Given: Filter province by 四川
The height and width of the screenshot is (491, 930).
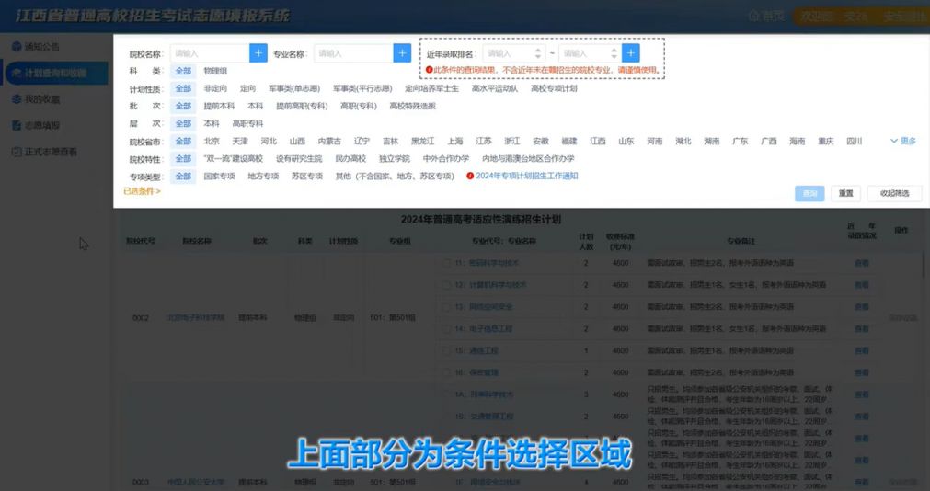Looking at the screenshot, I should pyautogui.click(x=854, y=141).
